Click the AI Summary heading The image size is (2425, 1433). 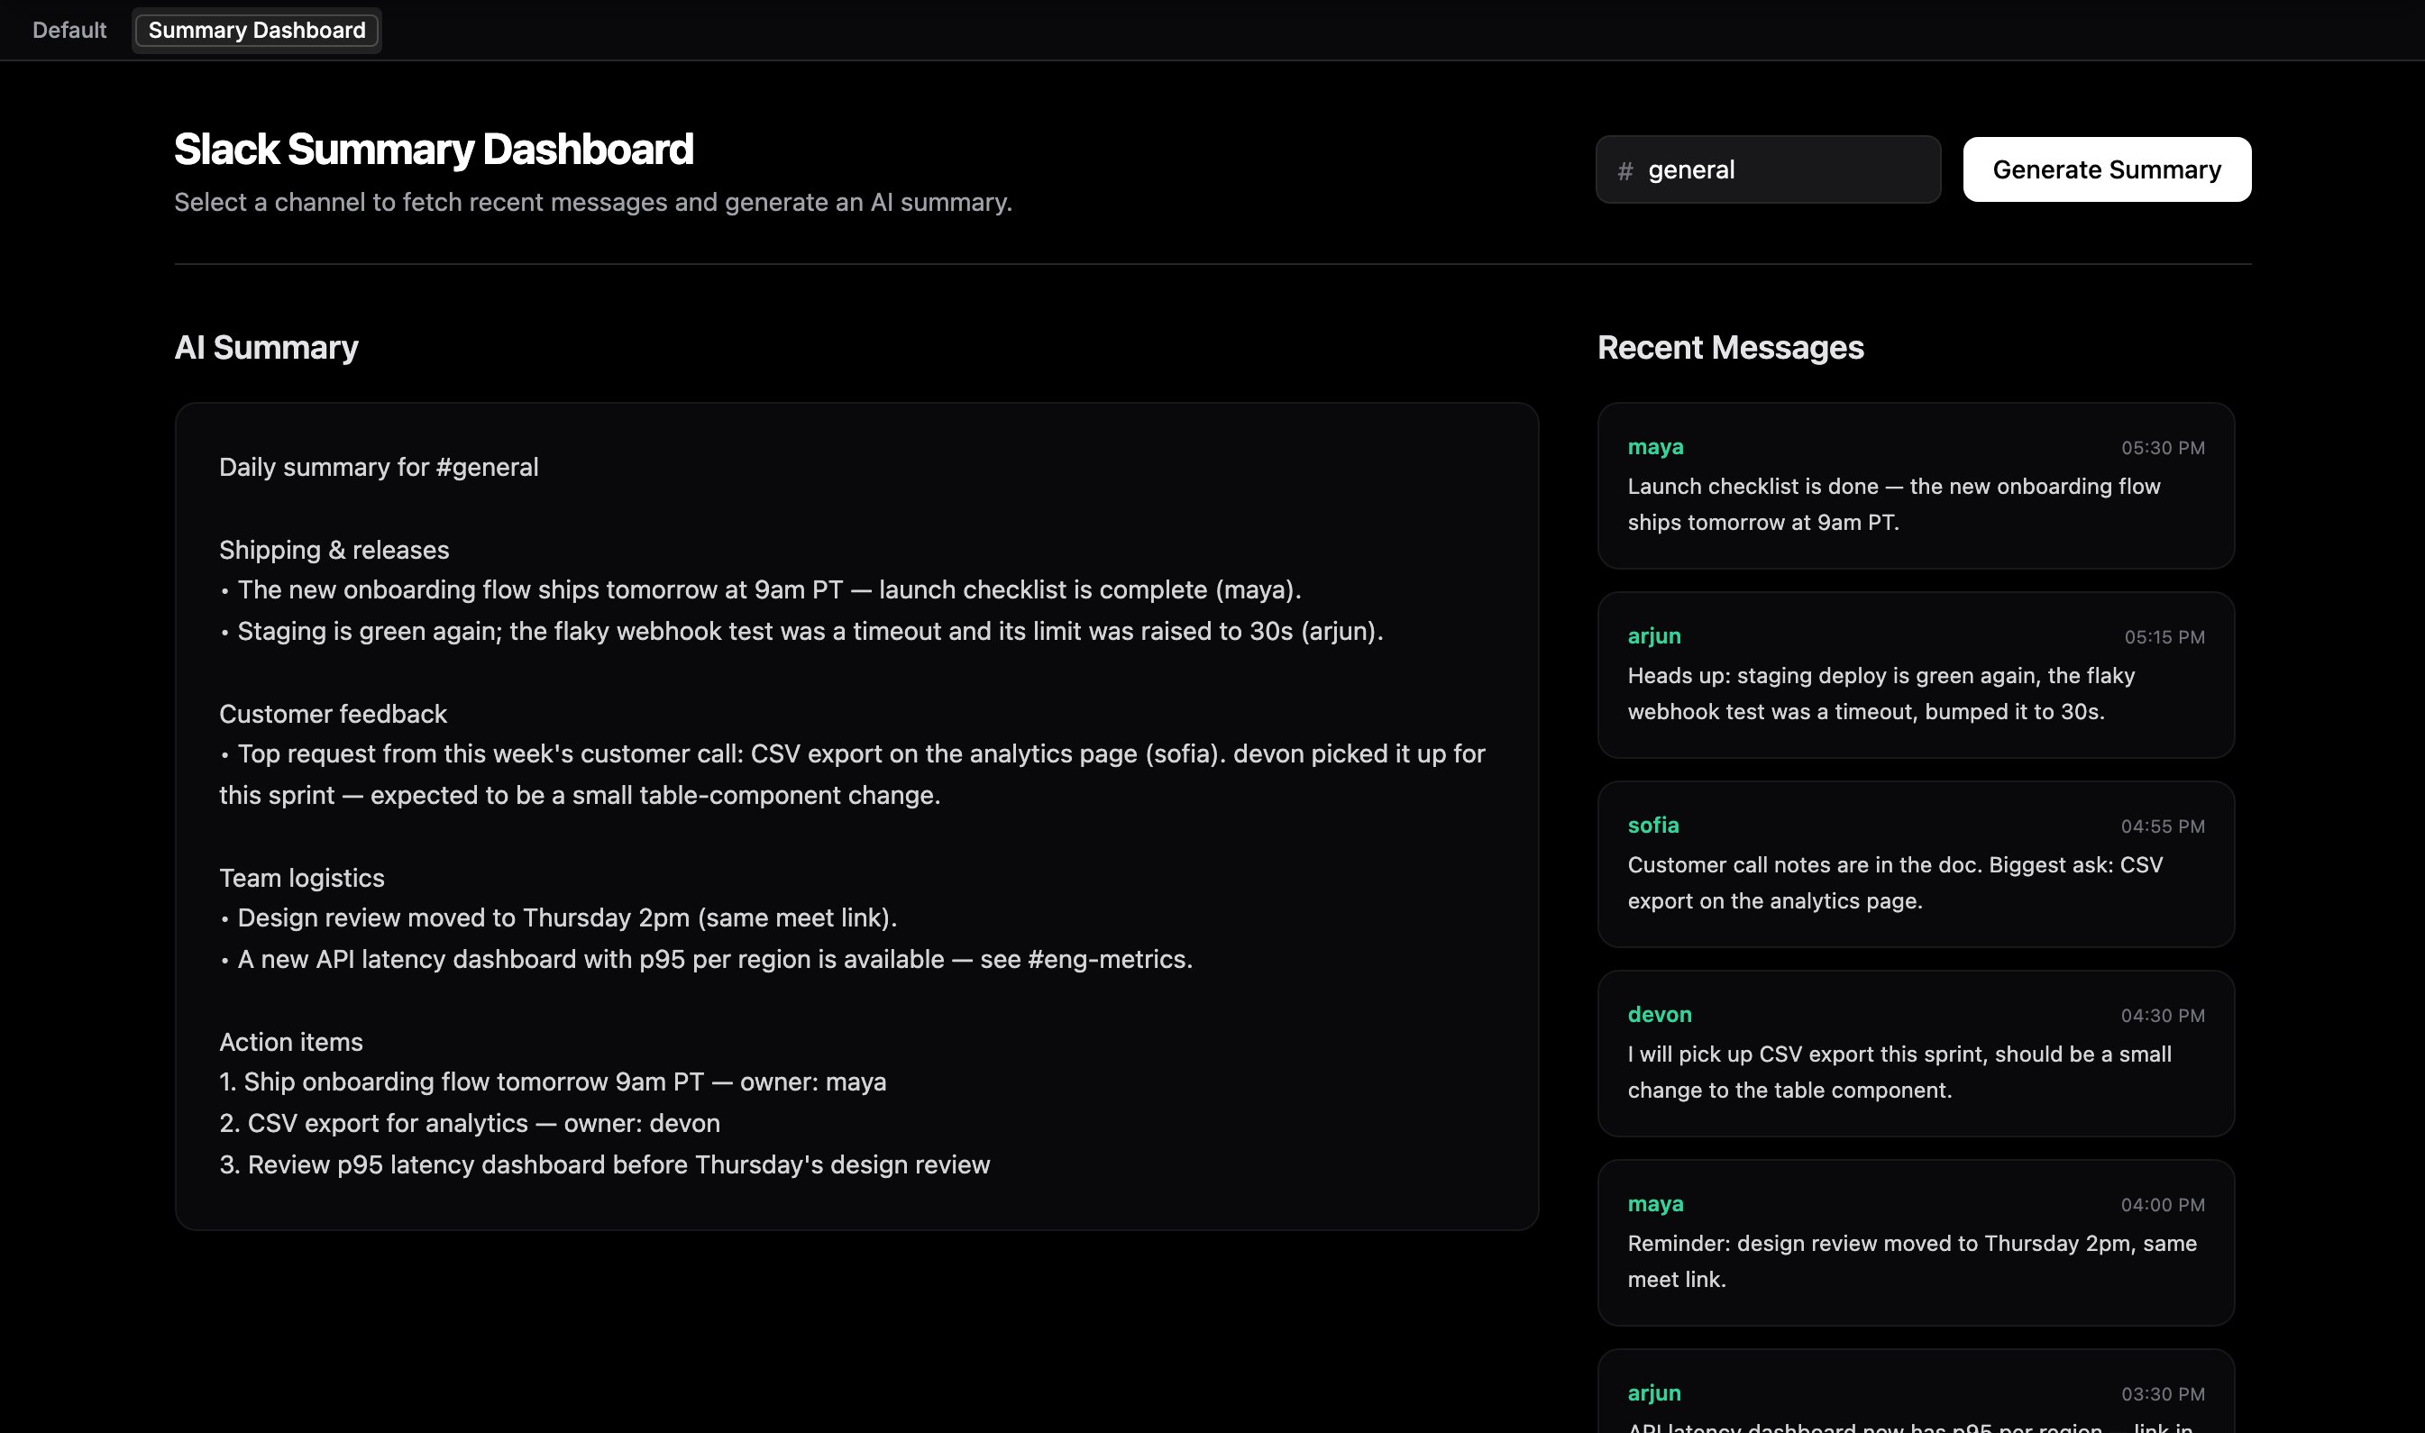pos(266,347)
